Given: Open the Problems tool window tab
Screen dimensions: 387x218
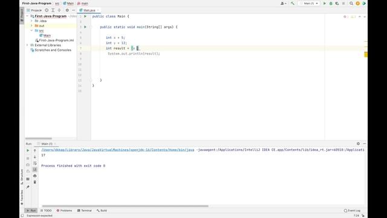Looking at the screenshot, I should click(64, 211).
